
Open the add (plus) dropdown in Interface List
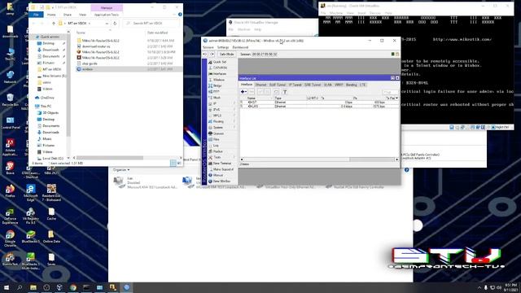point(243,92)
